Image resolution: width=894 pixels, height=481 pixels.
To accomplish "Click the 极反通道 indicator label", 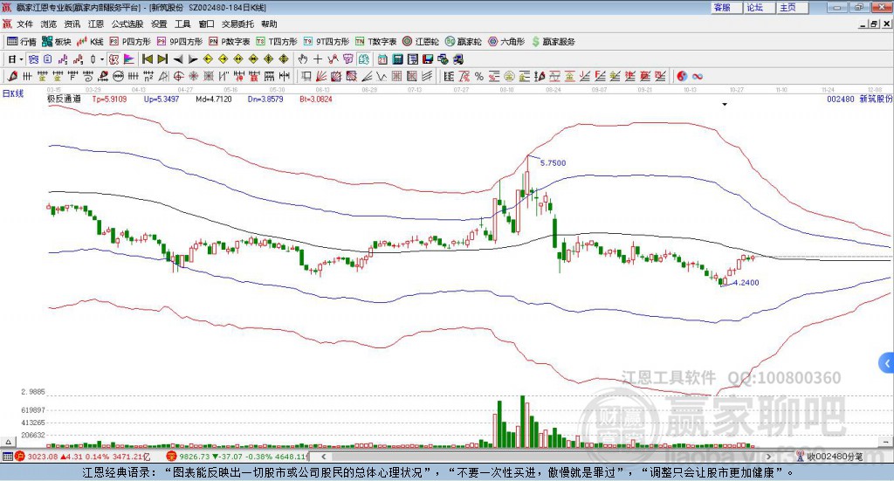I will (x=64, y=99).
